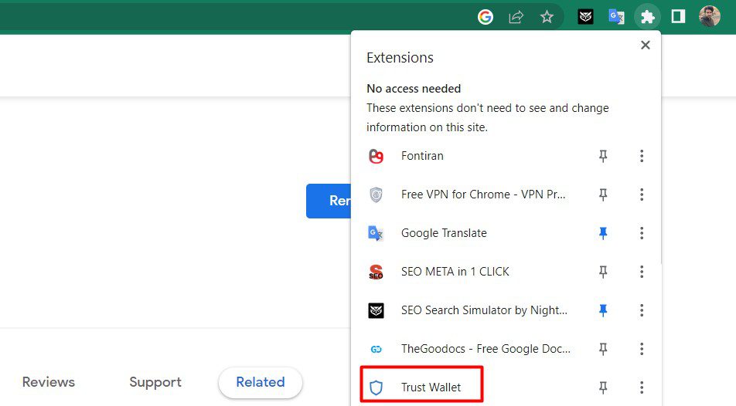The image size is (736, 406).
Task: Open the browser side panel icon
Action: (678, 16)
